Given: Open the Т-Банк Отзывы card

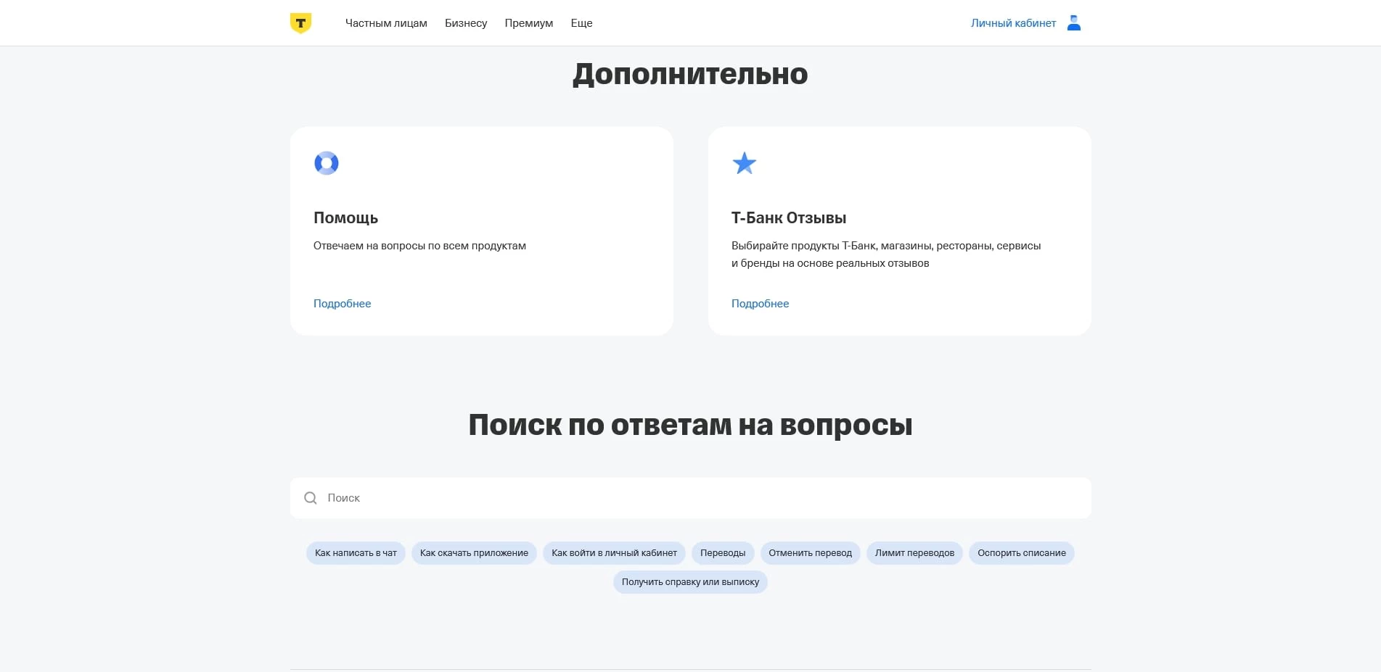Looking at the screenshot, I should (x=900, y=231).
